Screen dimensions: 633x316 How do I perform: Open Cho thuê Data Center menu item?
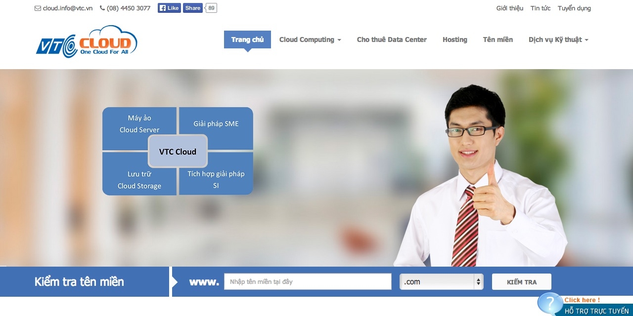[x=392, y=39]
